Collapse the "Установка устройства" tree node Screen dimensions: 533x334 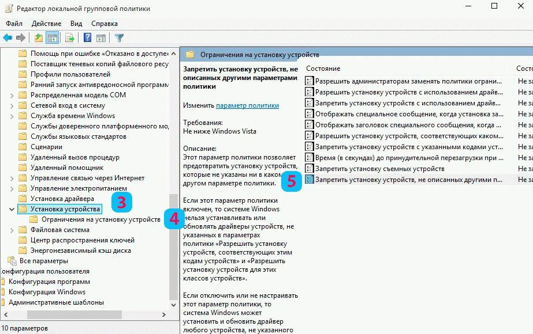12,209
